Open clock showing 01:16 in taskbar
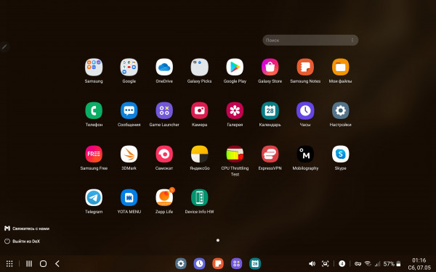Image resolution: width=436 pixels, height=272 pixels. 419,260
